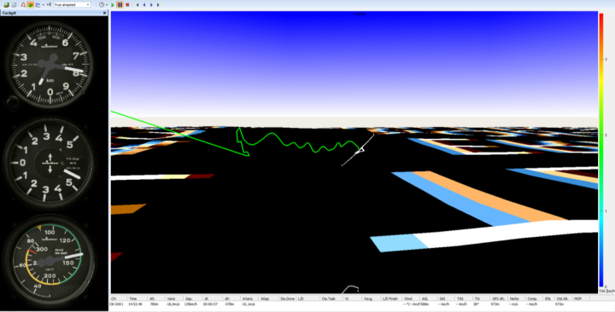The height and width of the screenshot is (312, 615).
Task: Step back with single left arrow
Action: (144, 5)
